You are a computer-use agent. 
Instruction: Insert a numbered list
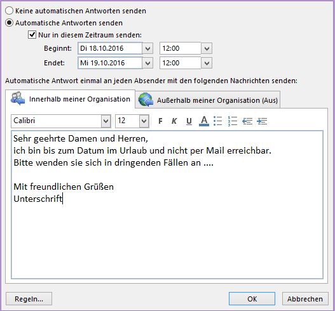pyautogui.click(x=233, y=121)
